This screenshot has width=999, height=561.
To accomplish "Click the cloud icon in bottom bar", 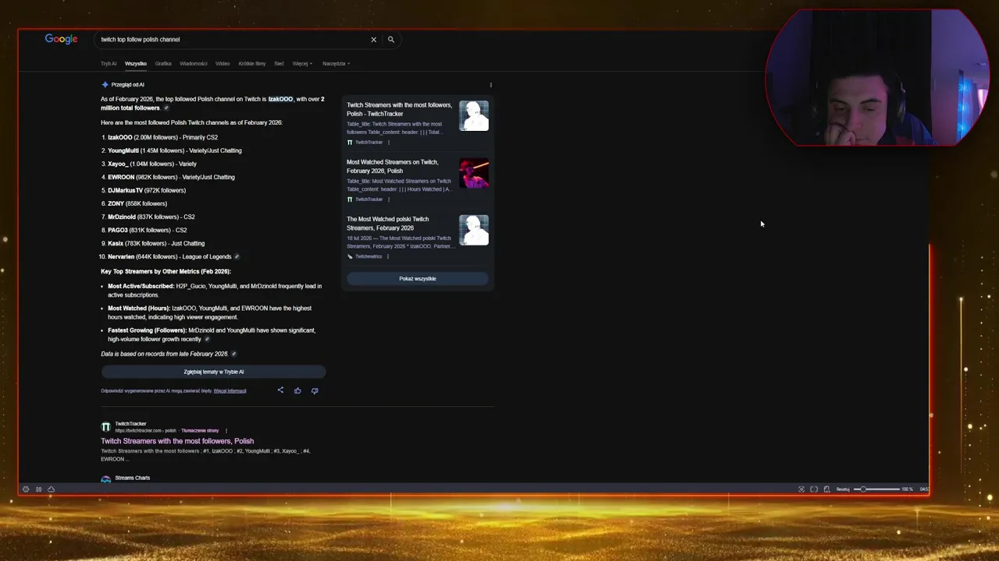I will pos(51,489).
